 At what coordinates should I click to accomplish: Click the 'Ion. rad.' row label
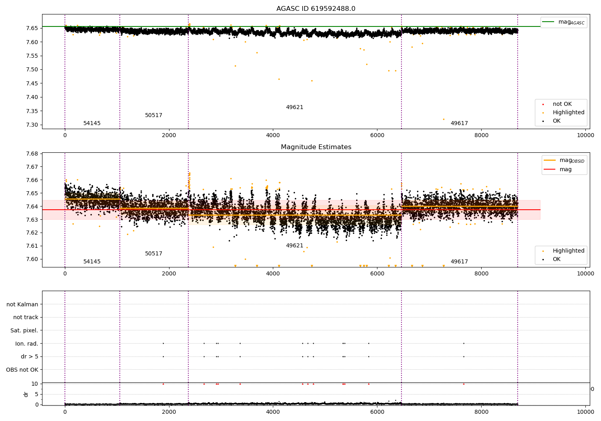click(27, 344)
